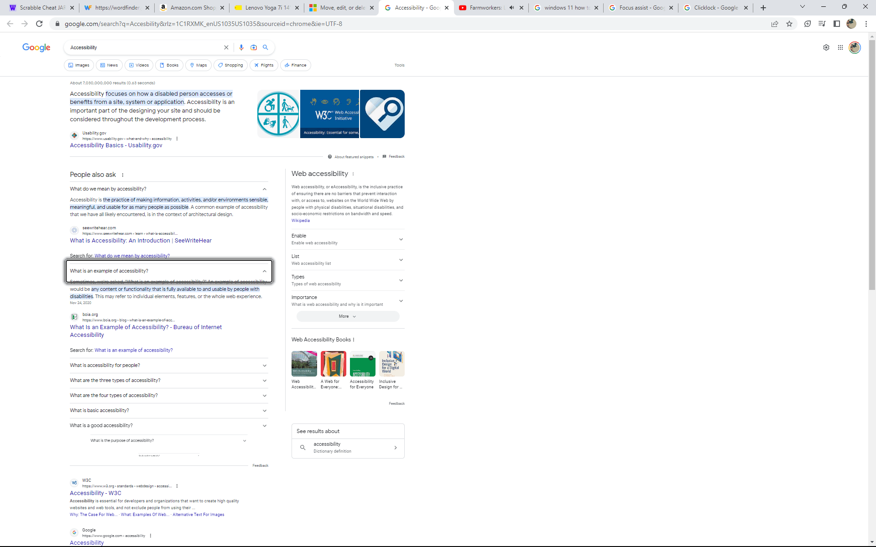Open Google search settings gear icon

[826, 47]
